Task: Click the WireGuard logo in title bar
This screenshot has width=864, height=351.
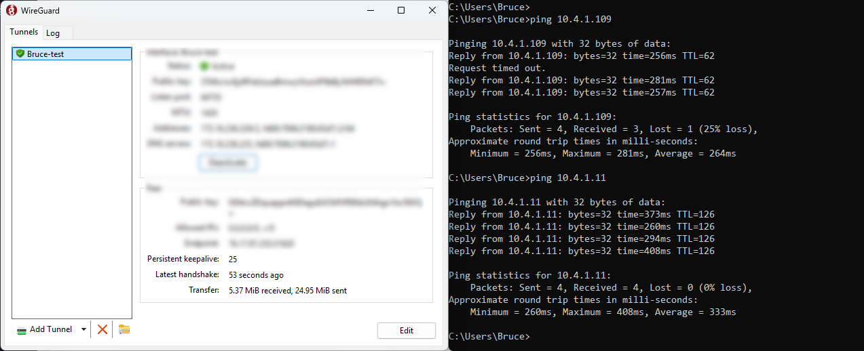Action: pos(11,10)
